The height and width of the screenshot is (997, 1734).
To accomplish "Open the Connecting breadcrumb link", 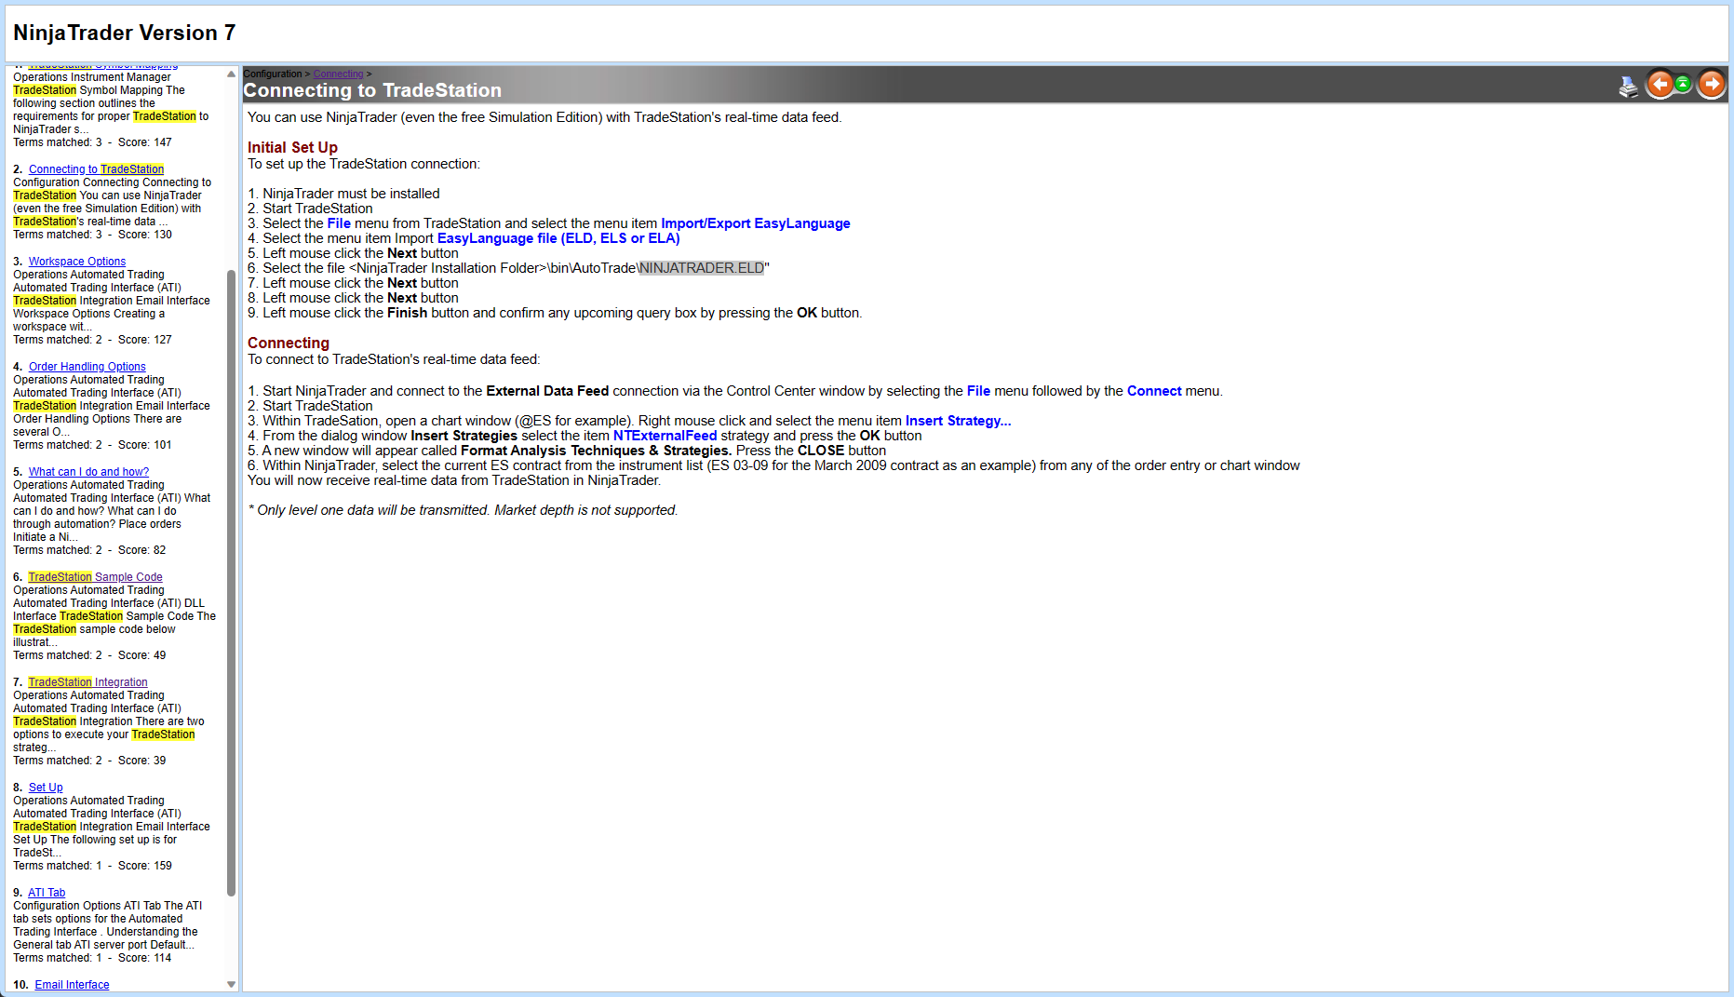I will 338,74.
